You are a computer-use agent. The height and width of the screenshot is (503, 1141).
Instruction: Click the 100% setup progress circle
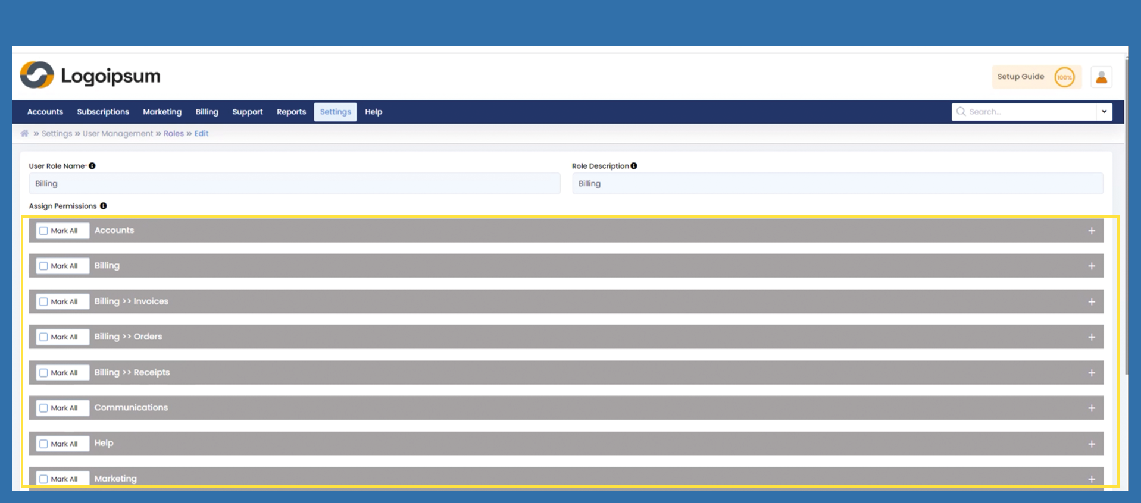(1064, 77)
